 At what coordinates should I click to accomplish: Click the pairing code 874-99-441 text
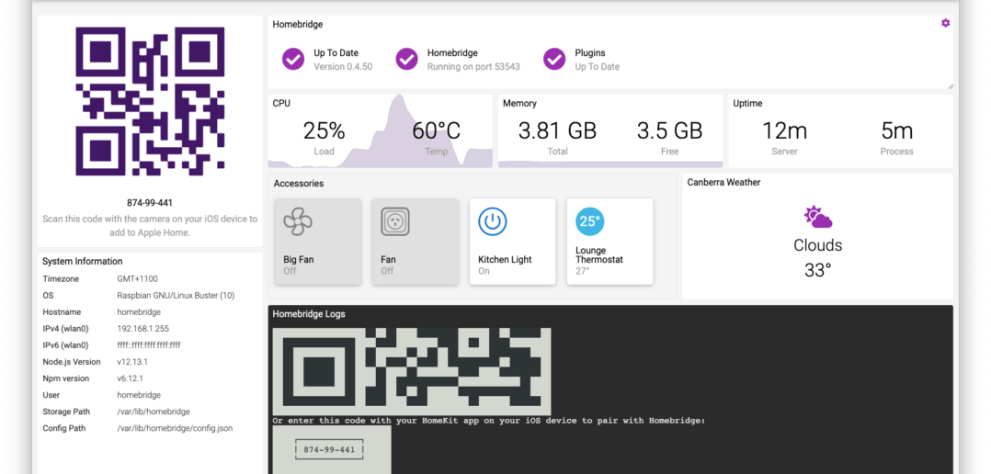click(x=150, y=203)
